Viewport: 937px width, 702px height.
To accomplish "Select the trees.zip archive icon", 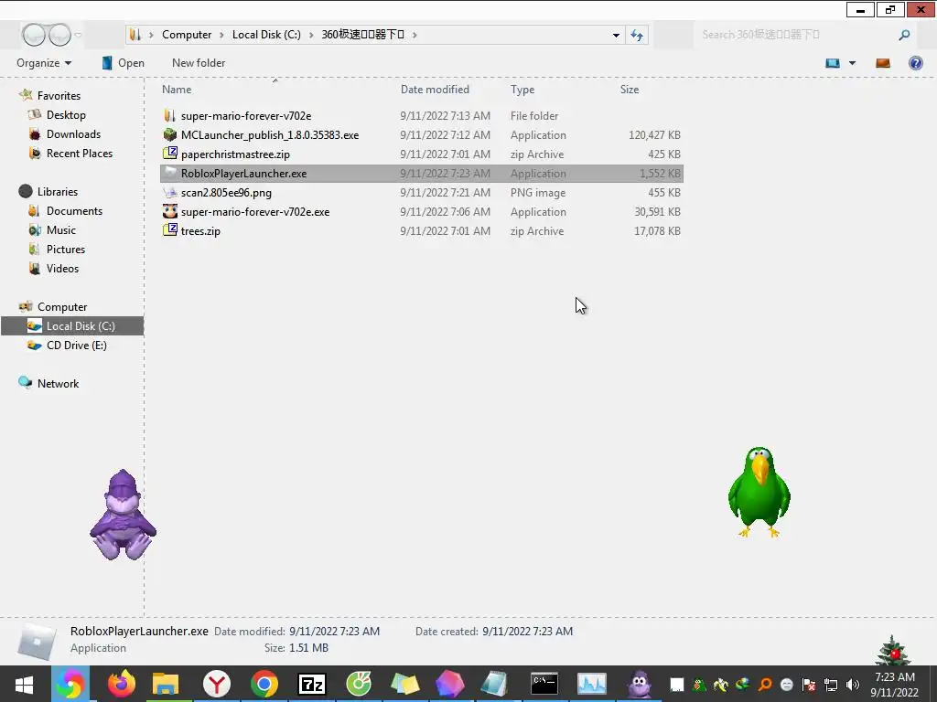I will [169, 230].
